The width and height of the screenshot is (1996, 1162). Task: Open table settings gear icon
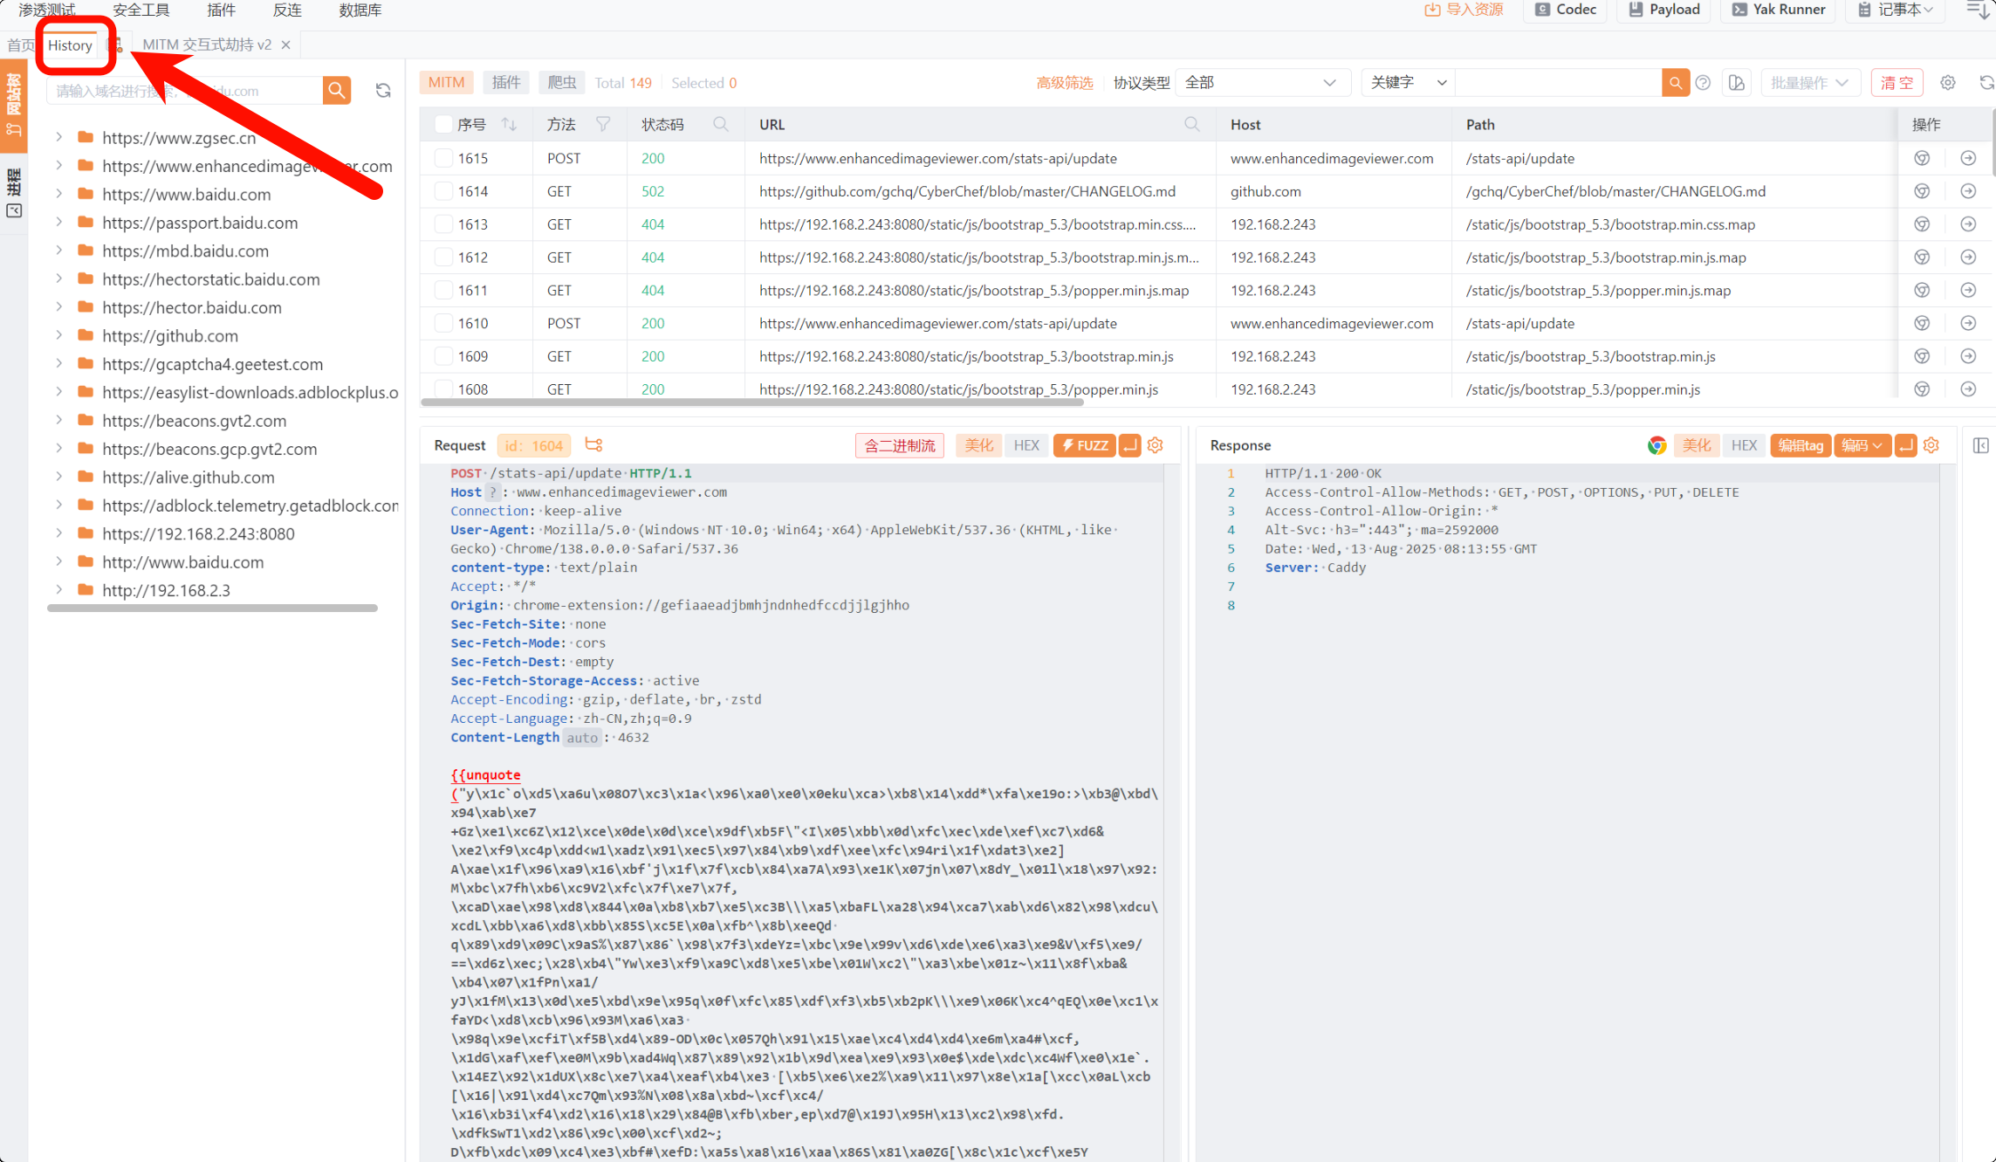[1947, 83]
